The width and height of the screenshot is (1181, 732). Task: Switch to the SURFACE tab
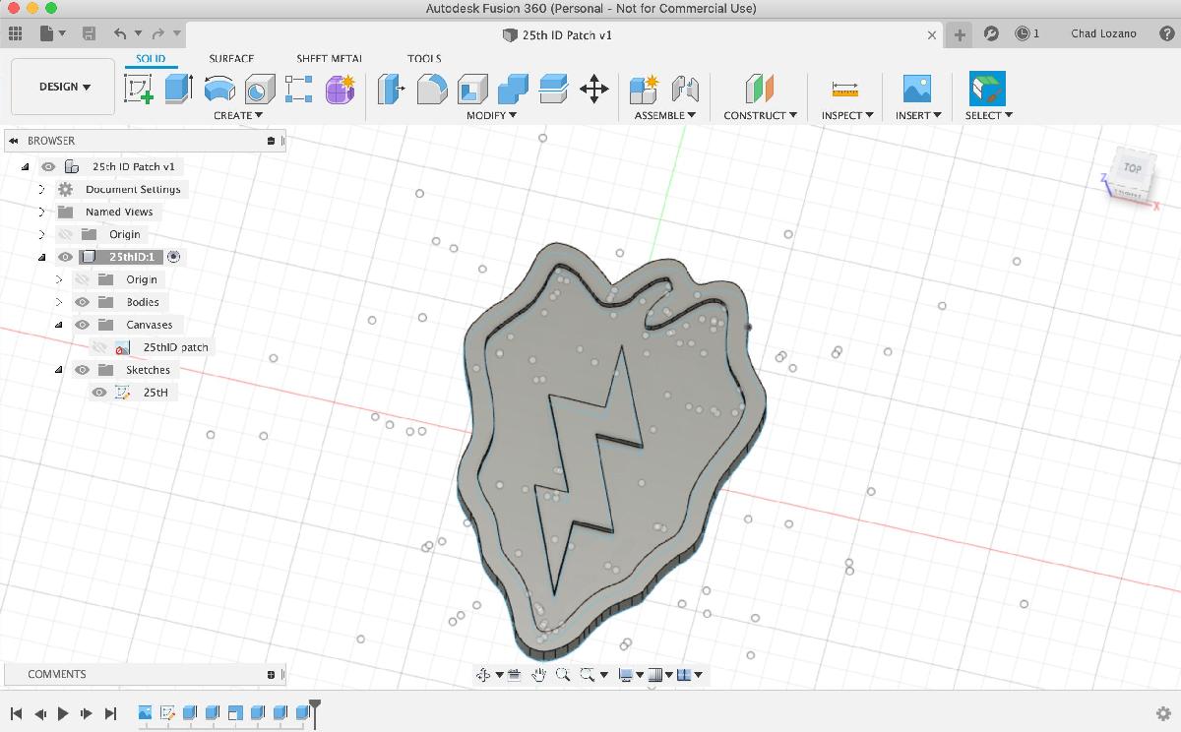coord(231,59)
